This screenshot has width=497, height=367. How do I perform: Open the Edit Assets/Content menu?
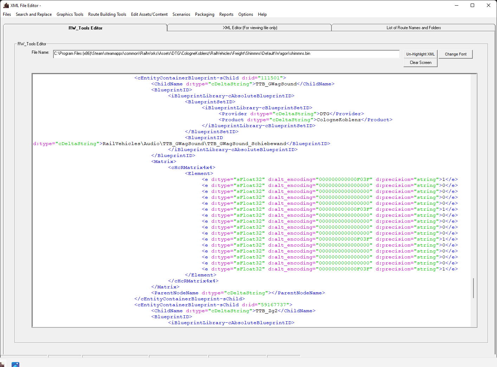pyautogui.click(x=149, y=14)
